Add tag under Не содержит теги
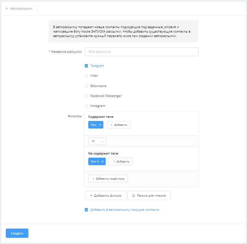Viewport: 247px width, 244px height. point(121,161)
